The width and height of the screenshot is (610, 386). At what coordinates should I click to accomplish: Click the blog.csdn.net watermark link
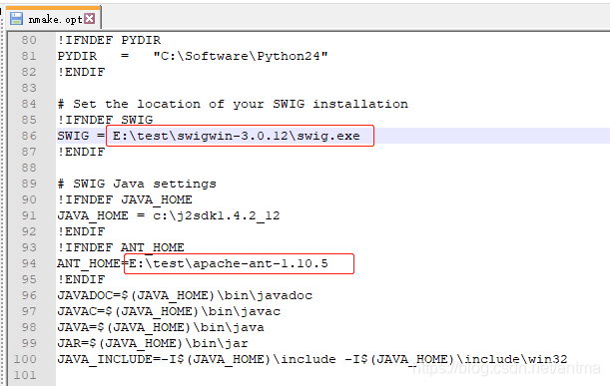pyautogui.click(x=506, y=368)
